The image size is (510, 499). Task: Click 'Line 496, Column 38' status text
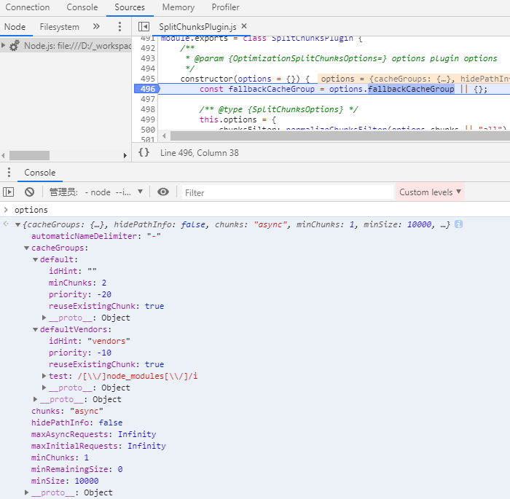coord(200,152)
